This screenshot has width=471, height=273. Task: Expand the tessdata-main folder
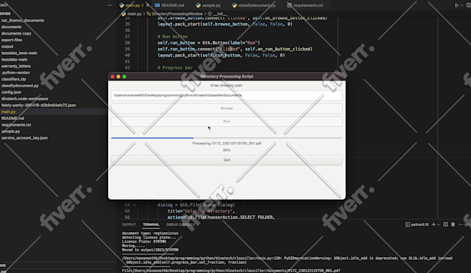[14, 60]
